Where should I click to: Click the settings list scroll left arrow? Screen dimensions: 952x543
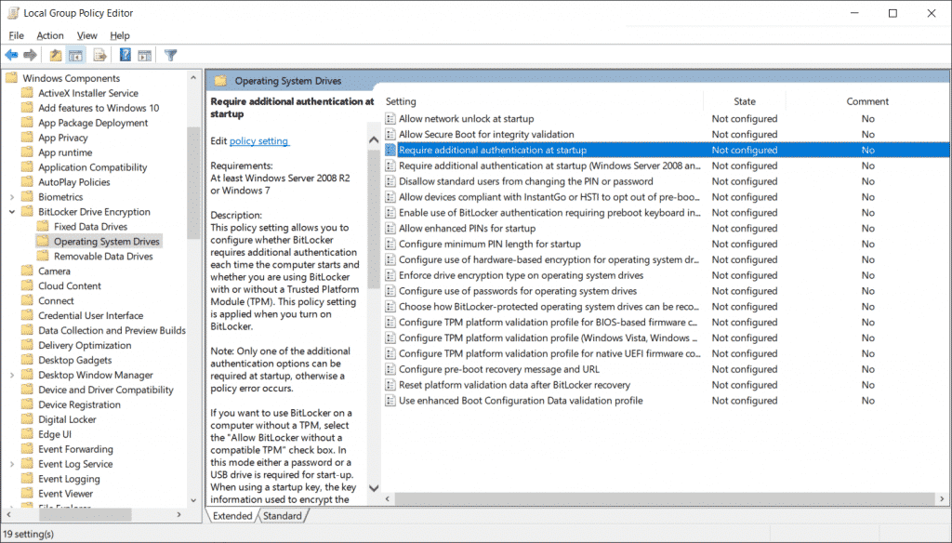(388, 498)
